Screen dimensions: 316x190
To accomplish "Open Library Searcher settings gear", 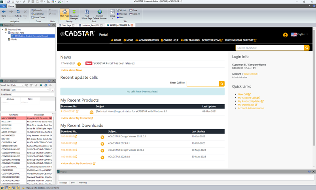I will (46, 85).
